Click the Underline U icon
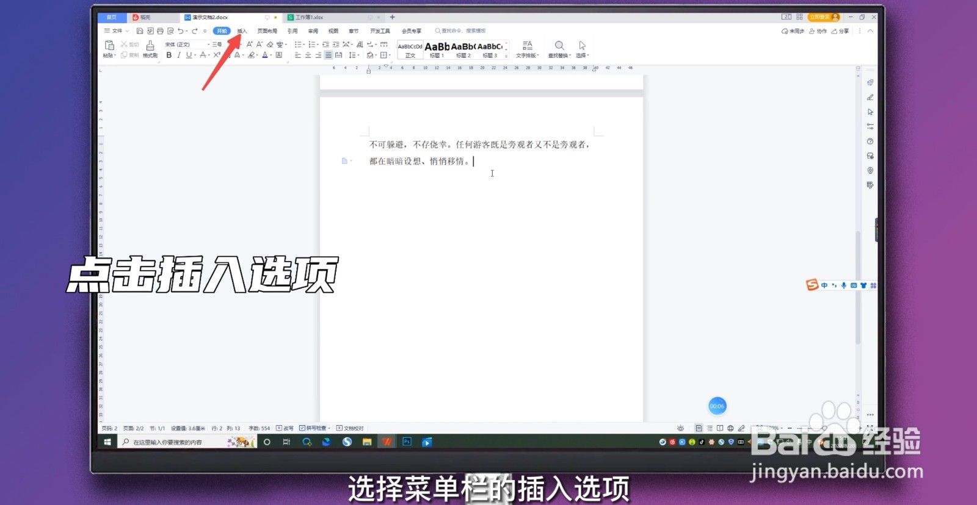The image size is (977, 505). click(x=189, y=55)
